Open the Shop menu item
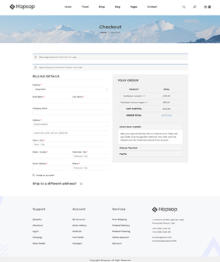 click(x=102, y=7)
